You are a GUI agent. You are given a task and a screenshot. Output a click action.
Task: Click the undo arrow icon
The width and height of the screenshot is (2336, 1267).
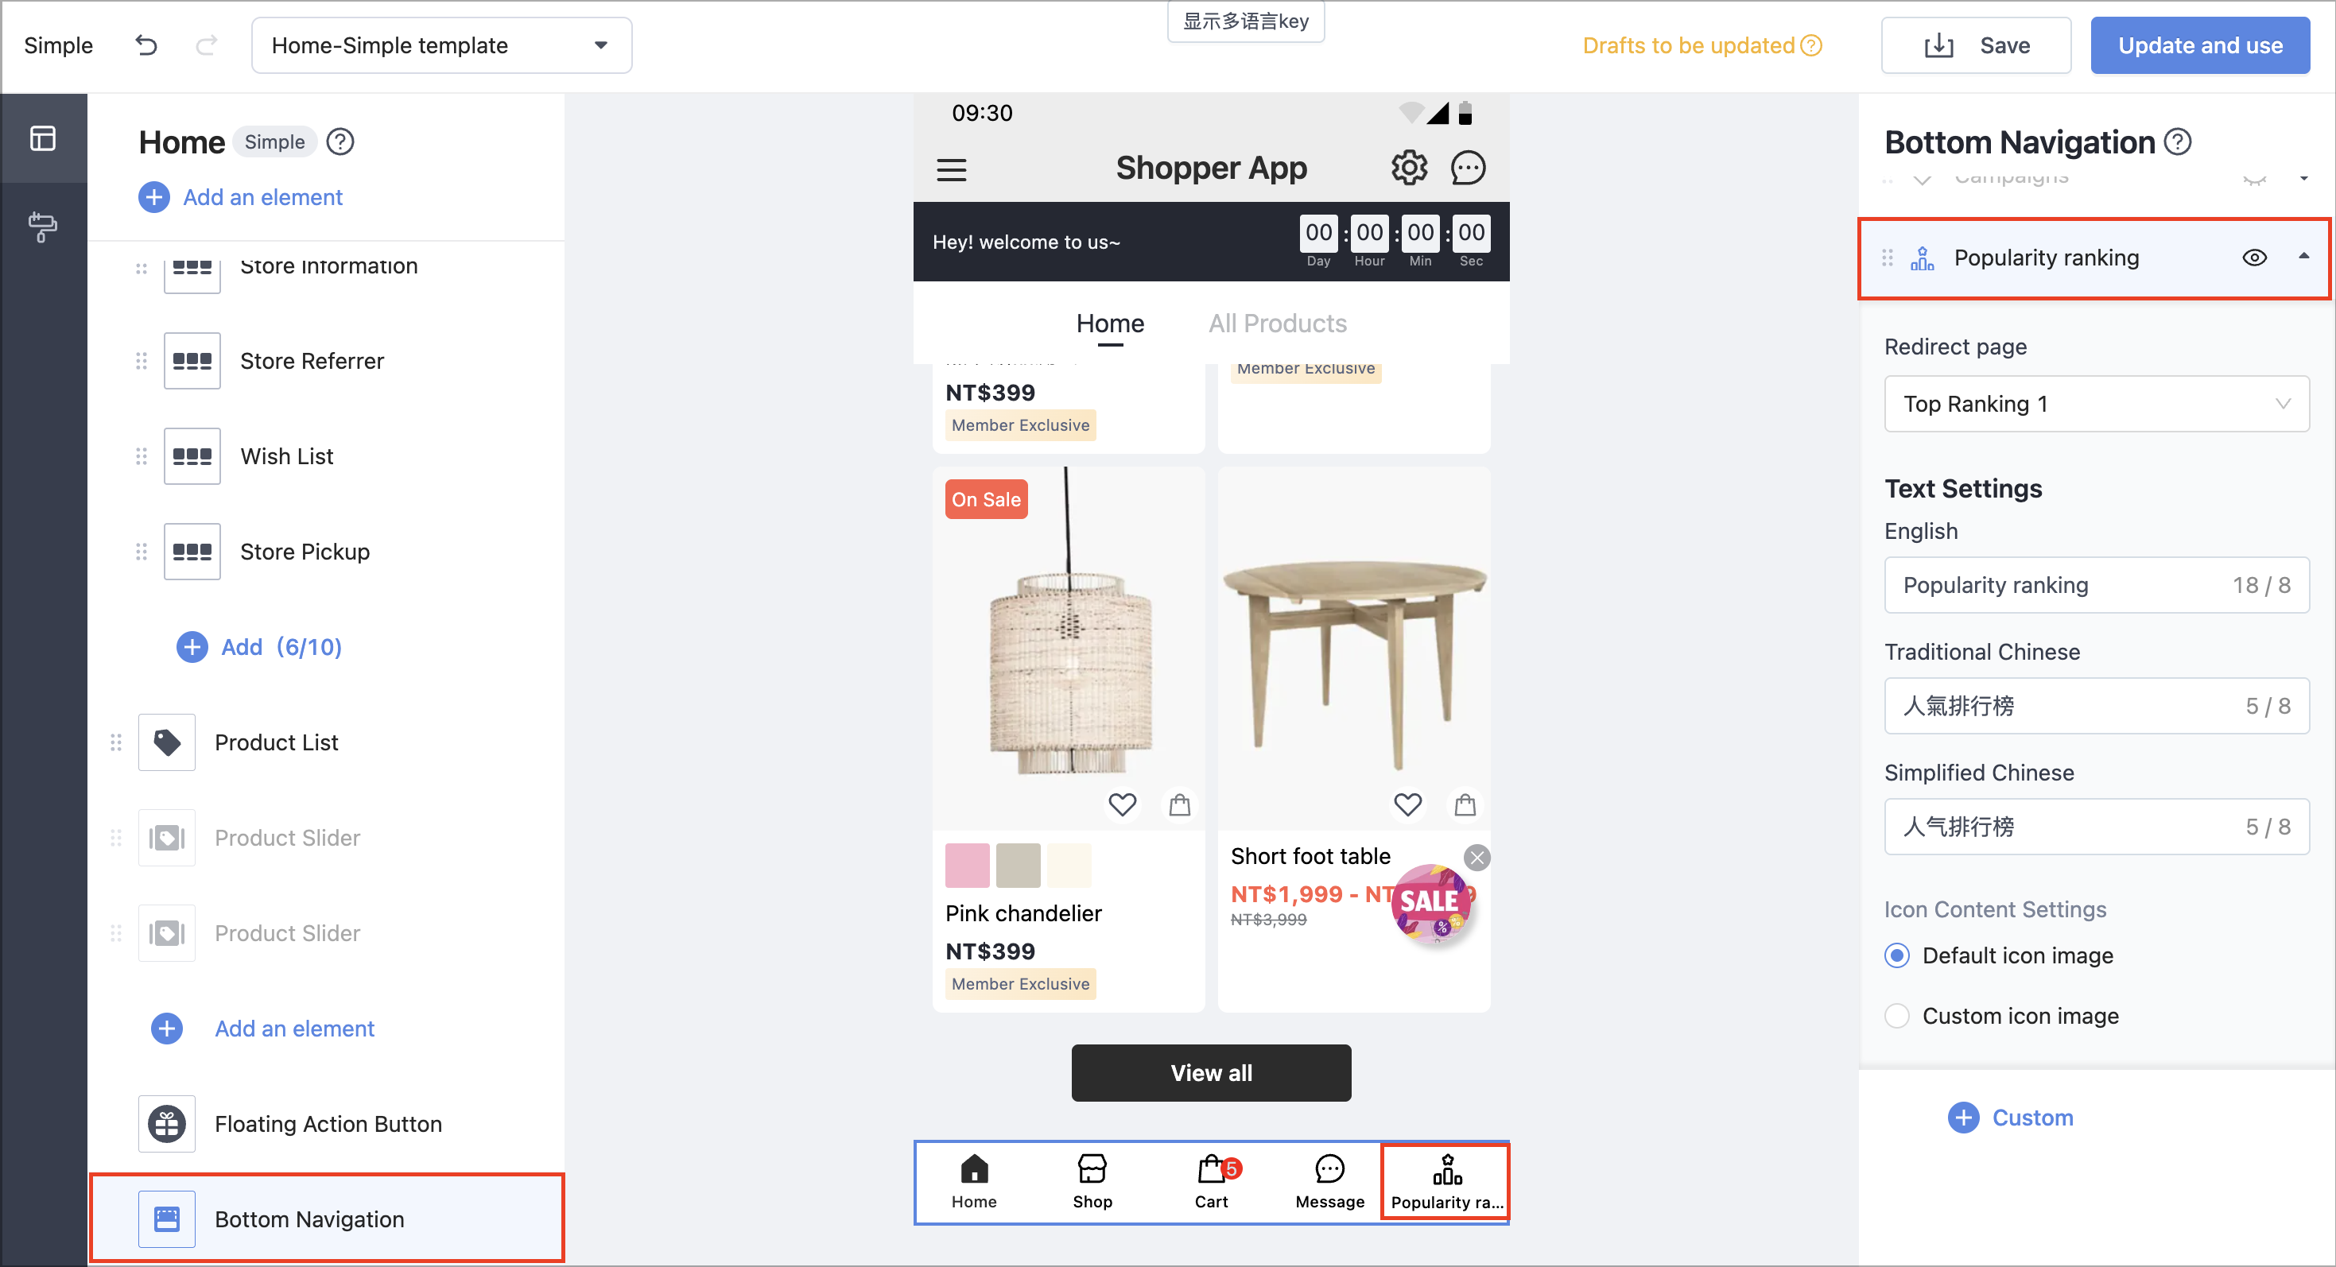[x=146, y=45]
